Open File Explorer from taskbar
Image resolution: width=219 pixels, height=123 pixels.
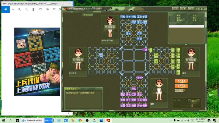click(x=73, y=120)
